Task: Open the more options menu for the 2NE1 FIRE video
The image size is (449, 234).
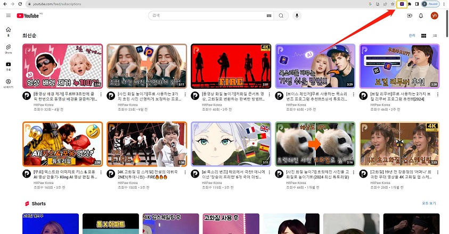Action: (x=185, y=172)
